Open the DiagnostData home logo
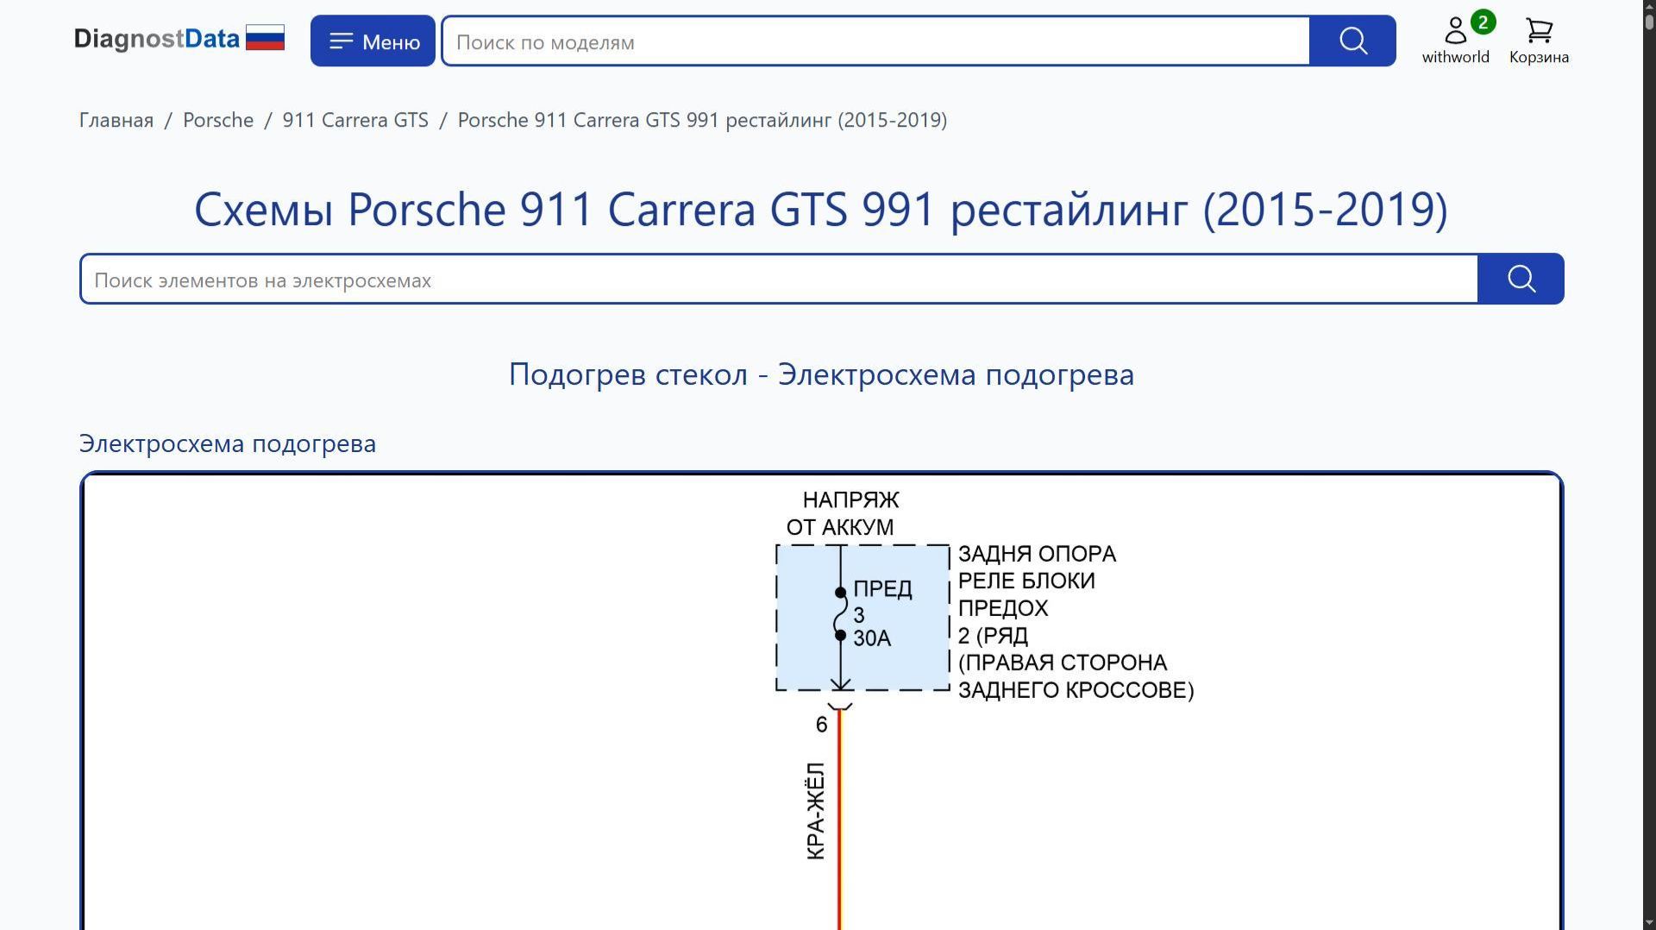 156,40
